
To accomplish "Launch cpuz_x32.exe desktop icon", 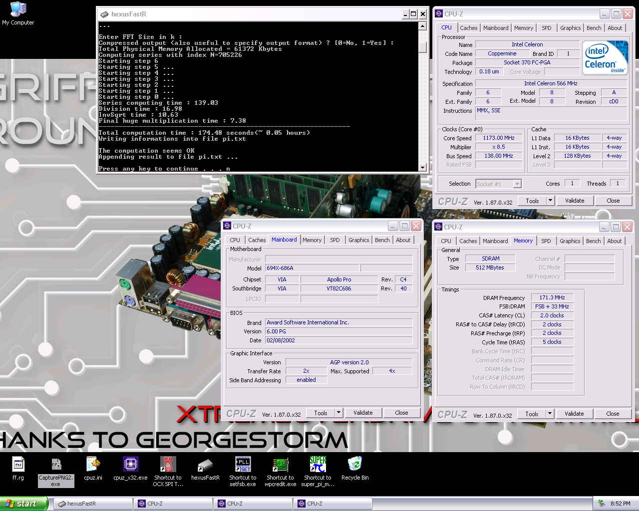I will tap(130, 468).
